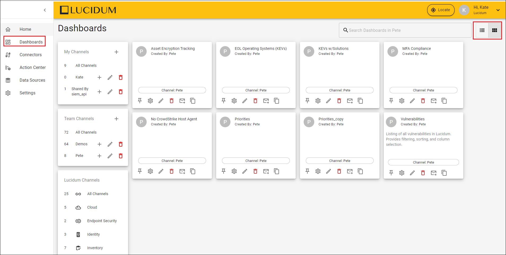Open settings for Priorities_copy dashboard
The image size is (506, 255).
pyautogui.click(x=318, y=171)
